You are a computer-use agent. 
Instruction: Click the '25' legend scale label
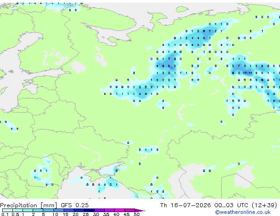(x=86, y=214)
